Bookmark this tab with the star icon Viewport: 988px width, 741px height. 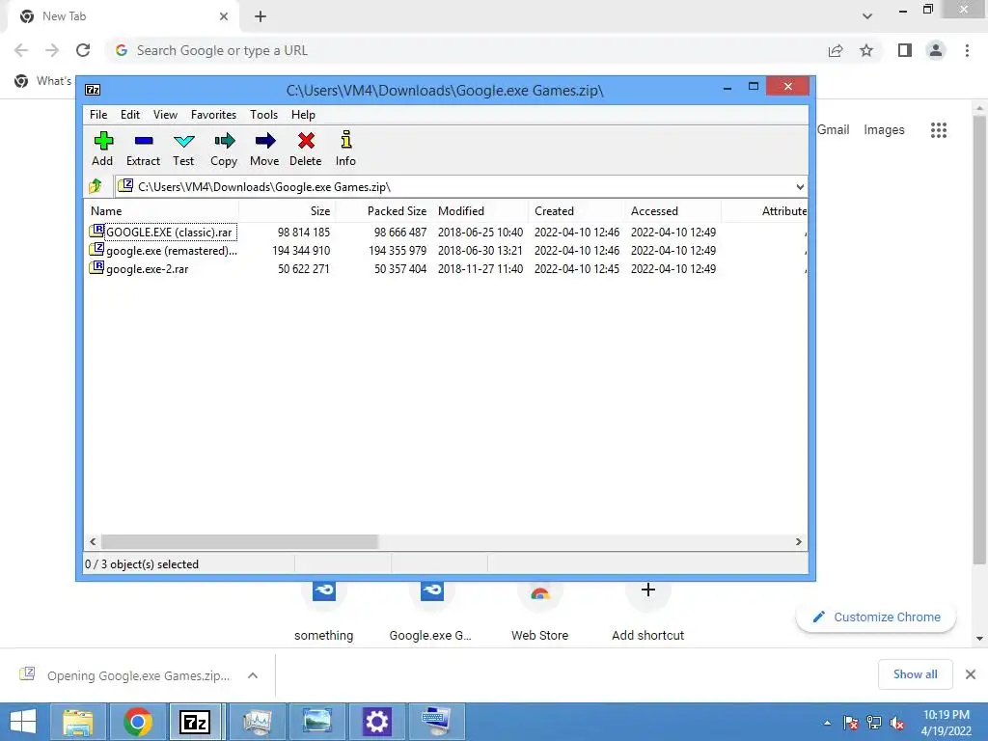click(x=866, y=50)
